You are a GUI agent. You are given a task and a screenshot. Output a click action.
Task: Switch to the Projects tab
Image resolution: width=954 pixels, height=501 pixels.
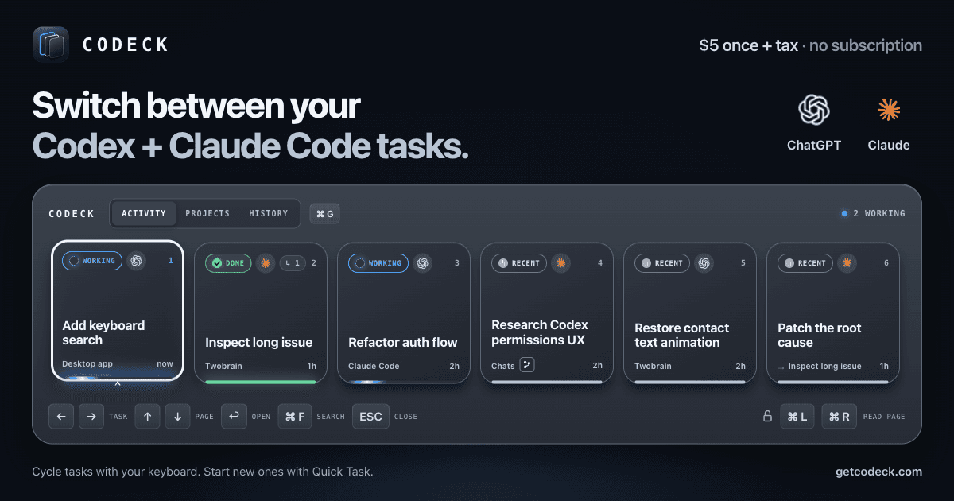pyautogui.click(x=207, y=213)
